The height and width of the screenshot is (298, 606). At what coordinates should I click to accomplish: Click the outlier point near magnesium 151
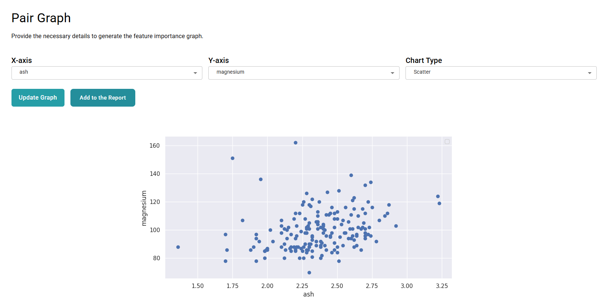tap(232, 158)
